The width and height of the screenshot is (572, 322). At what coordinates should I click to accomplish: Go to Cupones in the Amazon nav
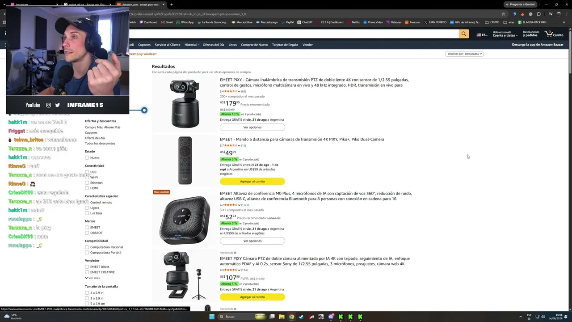pos(144,45)
